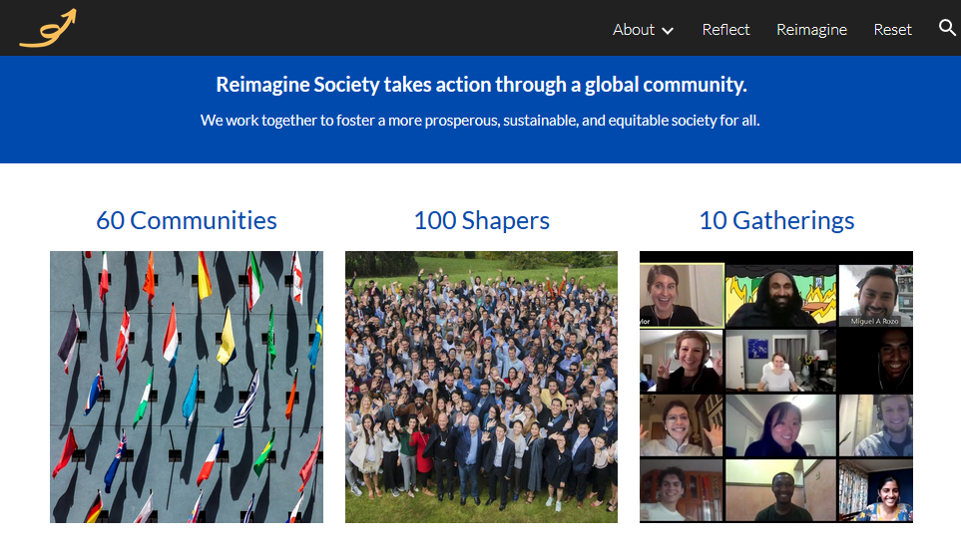Open the video call grid image
961x547 pixels.
[776, 387]
